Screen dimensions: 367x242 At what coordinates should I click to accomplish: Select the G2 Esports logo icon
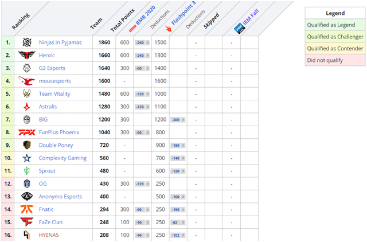coord(27,68)
